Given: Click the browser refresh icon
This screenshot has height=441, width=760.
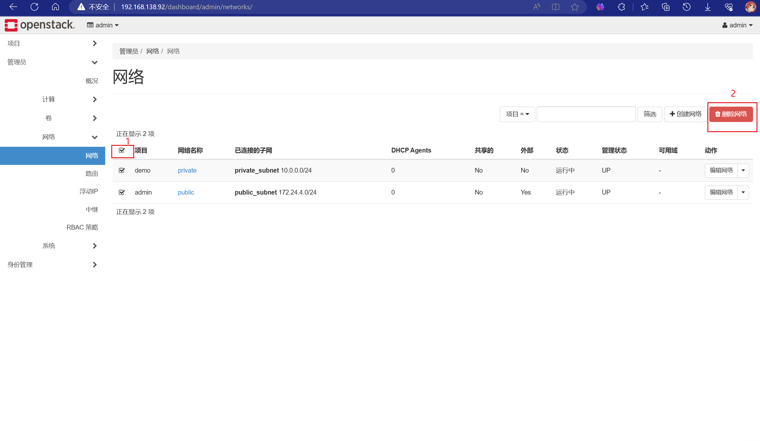Looking at the screenshot, I should click(34, 7).
